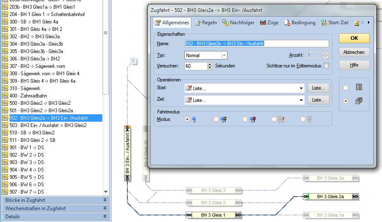Open the Start operations dropdown

click(301, 88)
